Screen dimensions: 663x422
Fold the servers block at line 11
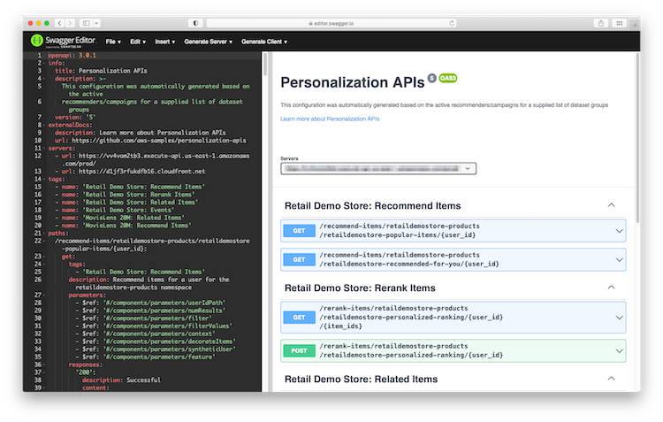[44, 148]
